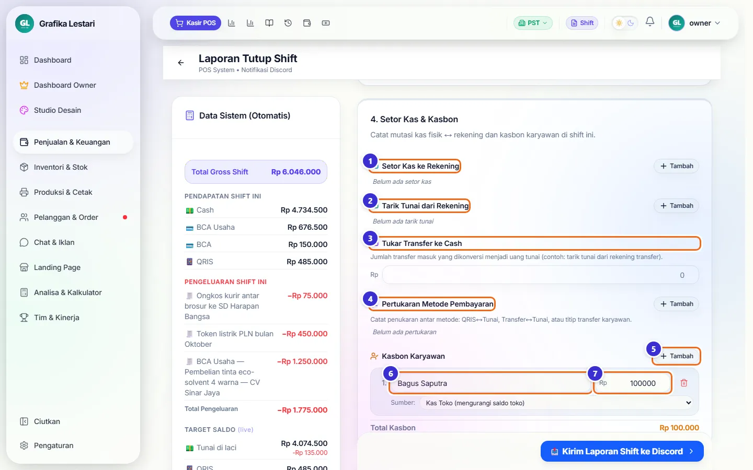Screen dimensions: 753x470
Task: Collapse sidebar with Ciutkan
Action: click(73, 421)
